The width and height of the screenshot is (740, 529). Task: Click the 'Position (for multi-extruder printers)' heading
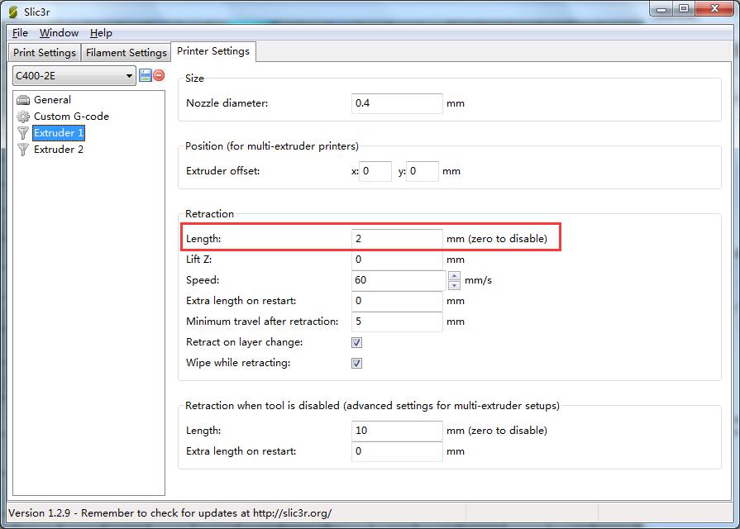point(272,146)
